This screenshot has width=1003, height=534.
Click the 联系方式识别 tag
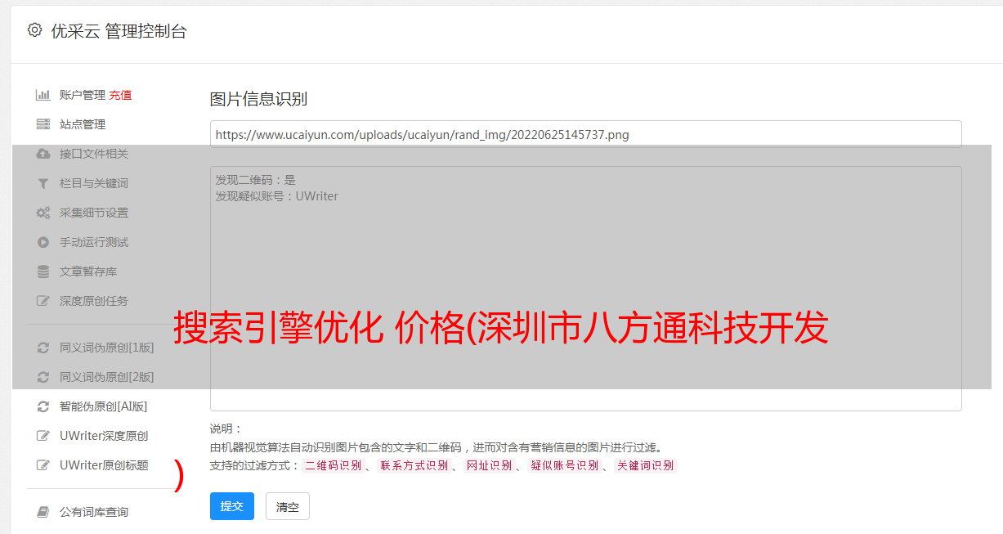pos(414,465)
